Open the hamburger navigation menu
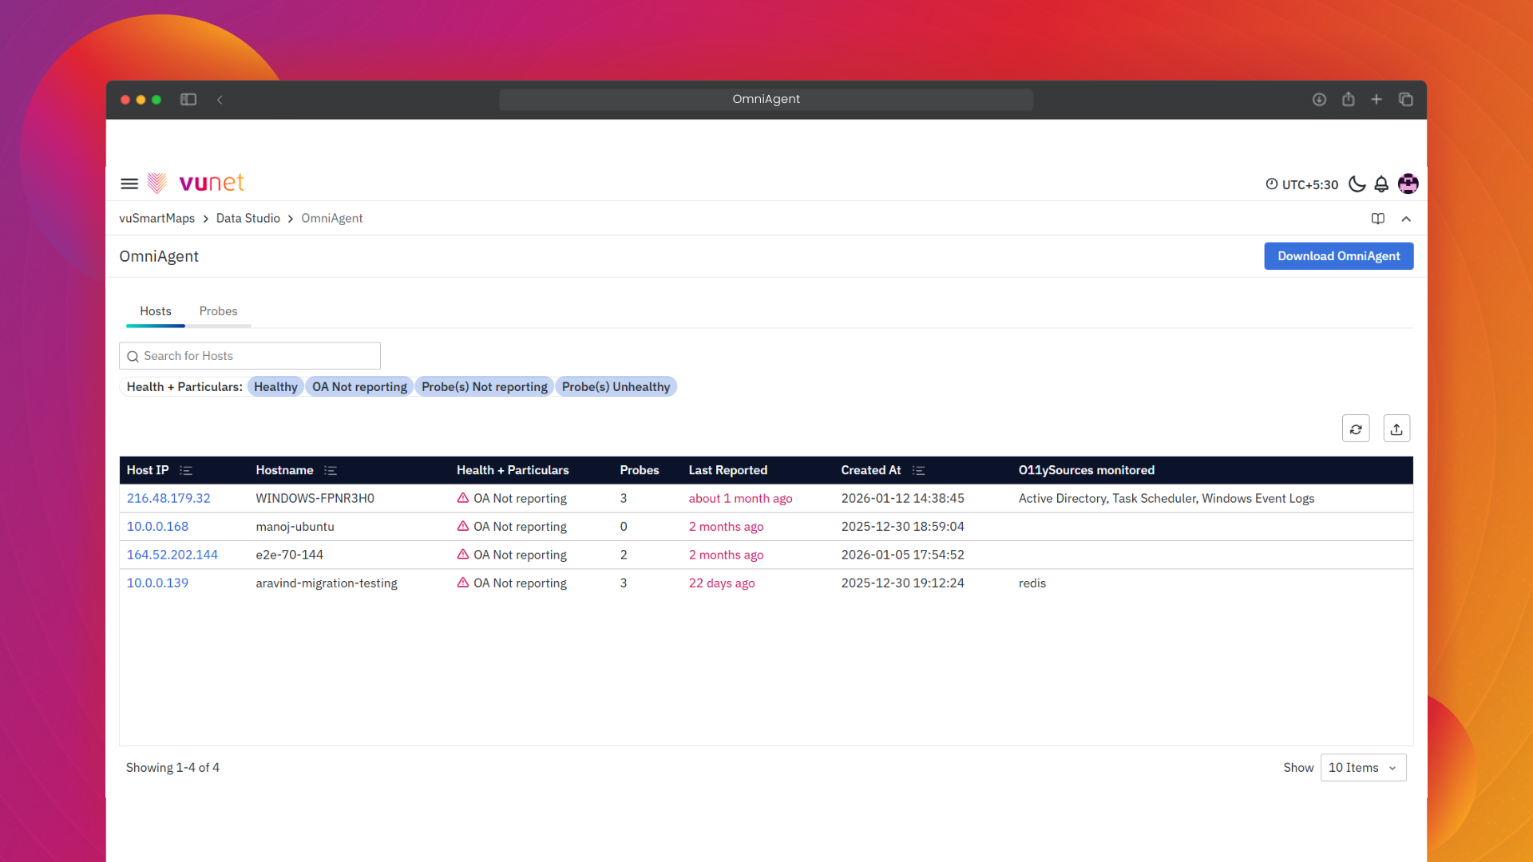The width and height of the screenshot is (1533, 862). pos(129,184)
